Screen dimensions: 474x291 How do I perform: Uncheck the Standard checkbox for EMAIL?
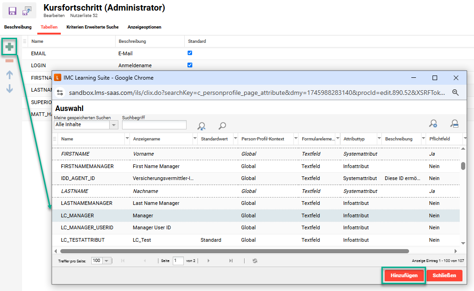tap(190, 53)
